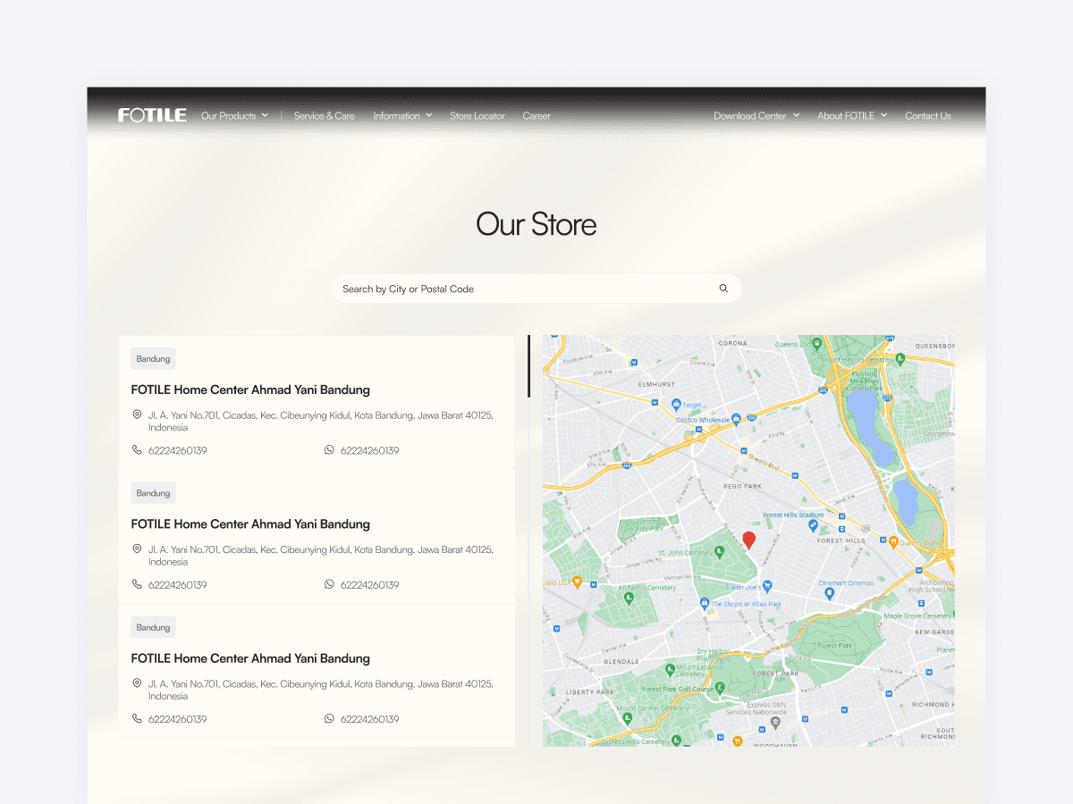Click the Maple Grove Cemetery label

[918, 616]
